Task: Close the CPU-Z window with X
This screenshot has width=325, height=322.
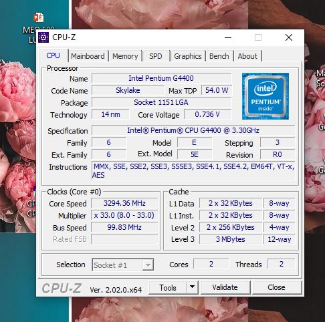Action: [x=289, y=37]
